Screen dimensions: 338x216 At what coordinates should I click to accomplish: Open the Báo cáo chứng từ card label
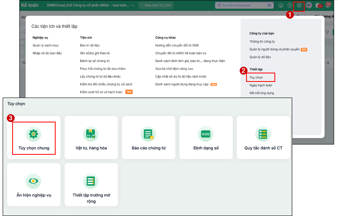point(149,148)
